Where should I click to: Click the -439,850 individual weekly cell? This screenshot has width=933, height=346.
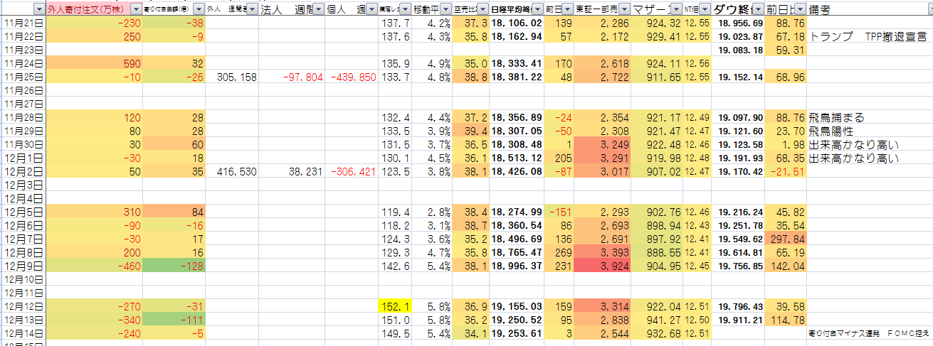[352, 77]
